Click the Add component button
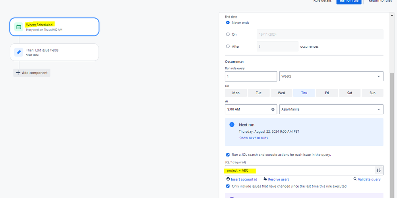The width and height of the screenshot is (397, 198). [x=32, y=73]
